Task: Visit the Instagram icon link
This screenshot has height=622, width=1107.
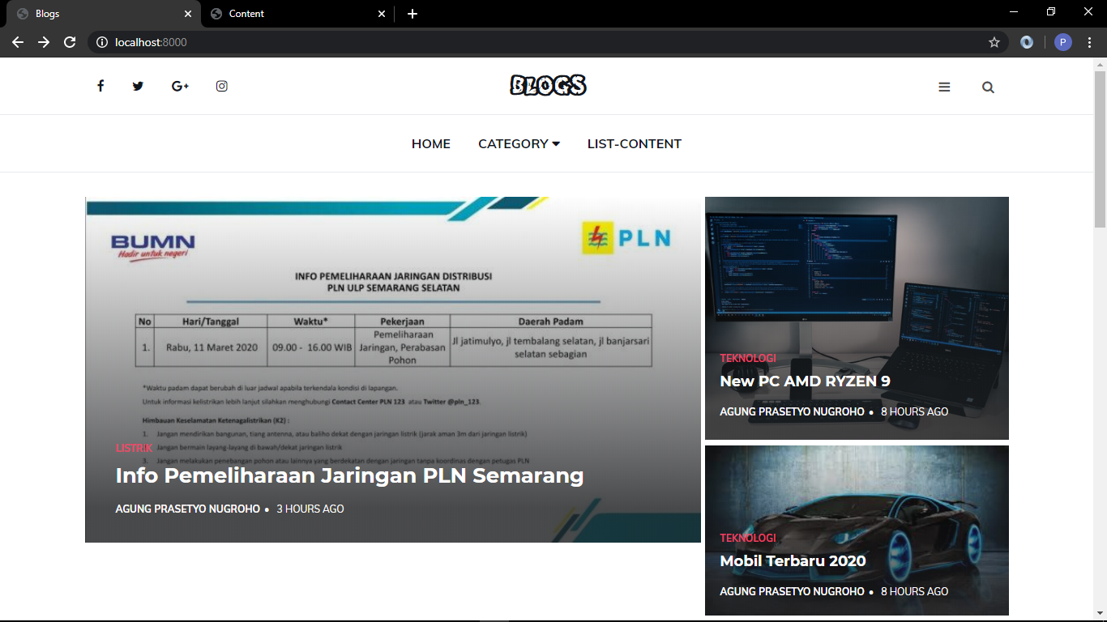Action: pyautogui.click(x=221, y=86)
